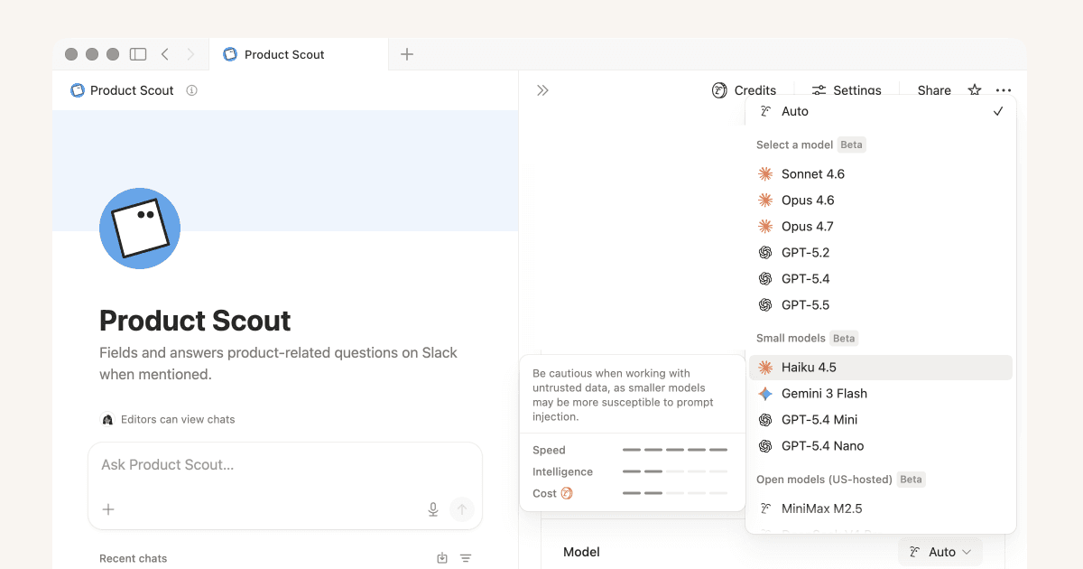The height and width of the screenshot is (569, 1083).
Task: Select Gemini 3 Flash model
Action: tap(881, 393)
